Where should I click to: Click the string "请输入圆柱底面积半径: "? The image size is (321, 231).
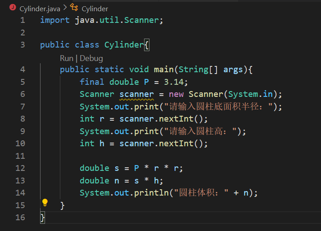[x=219, y=107]
